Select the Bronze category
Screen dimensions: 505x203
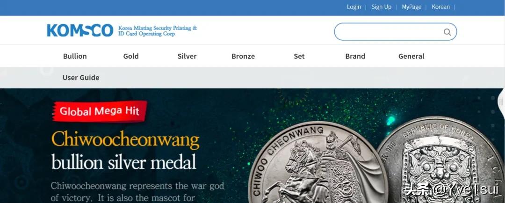(243, 56)
